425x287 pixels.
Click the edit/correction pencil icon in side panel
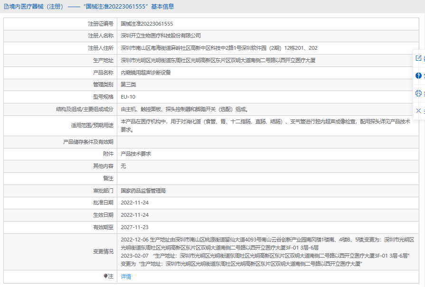point(418,58)
